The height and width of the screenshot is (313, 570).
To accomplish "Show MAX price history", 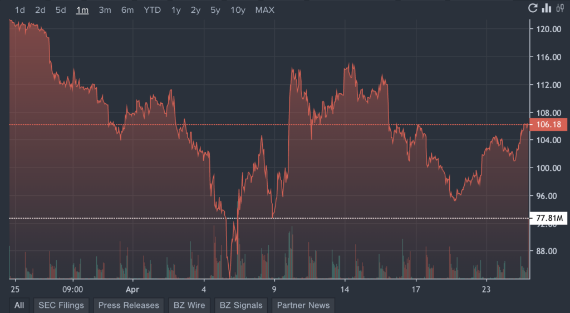I will coord(265,10).
